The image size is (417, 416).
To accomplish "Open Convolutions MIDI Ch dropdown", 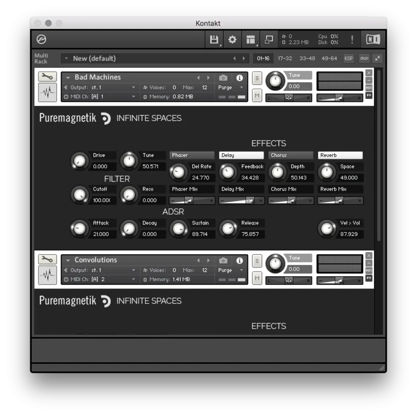I will pyautogui.click(x=100, y=280).
